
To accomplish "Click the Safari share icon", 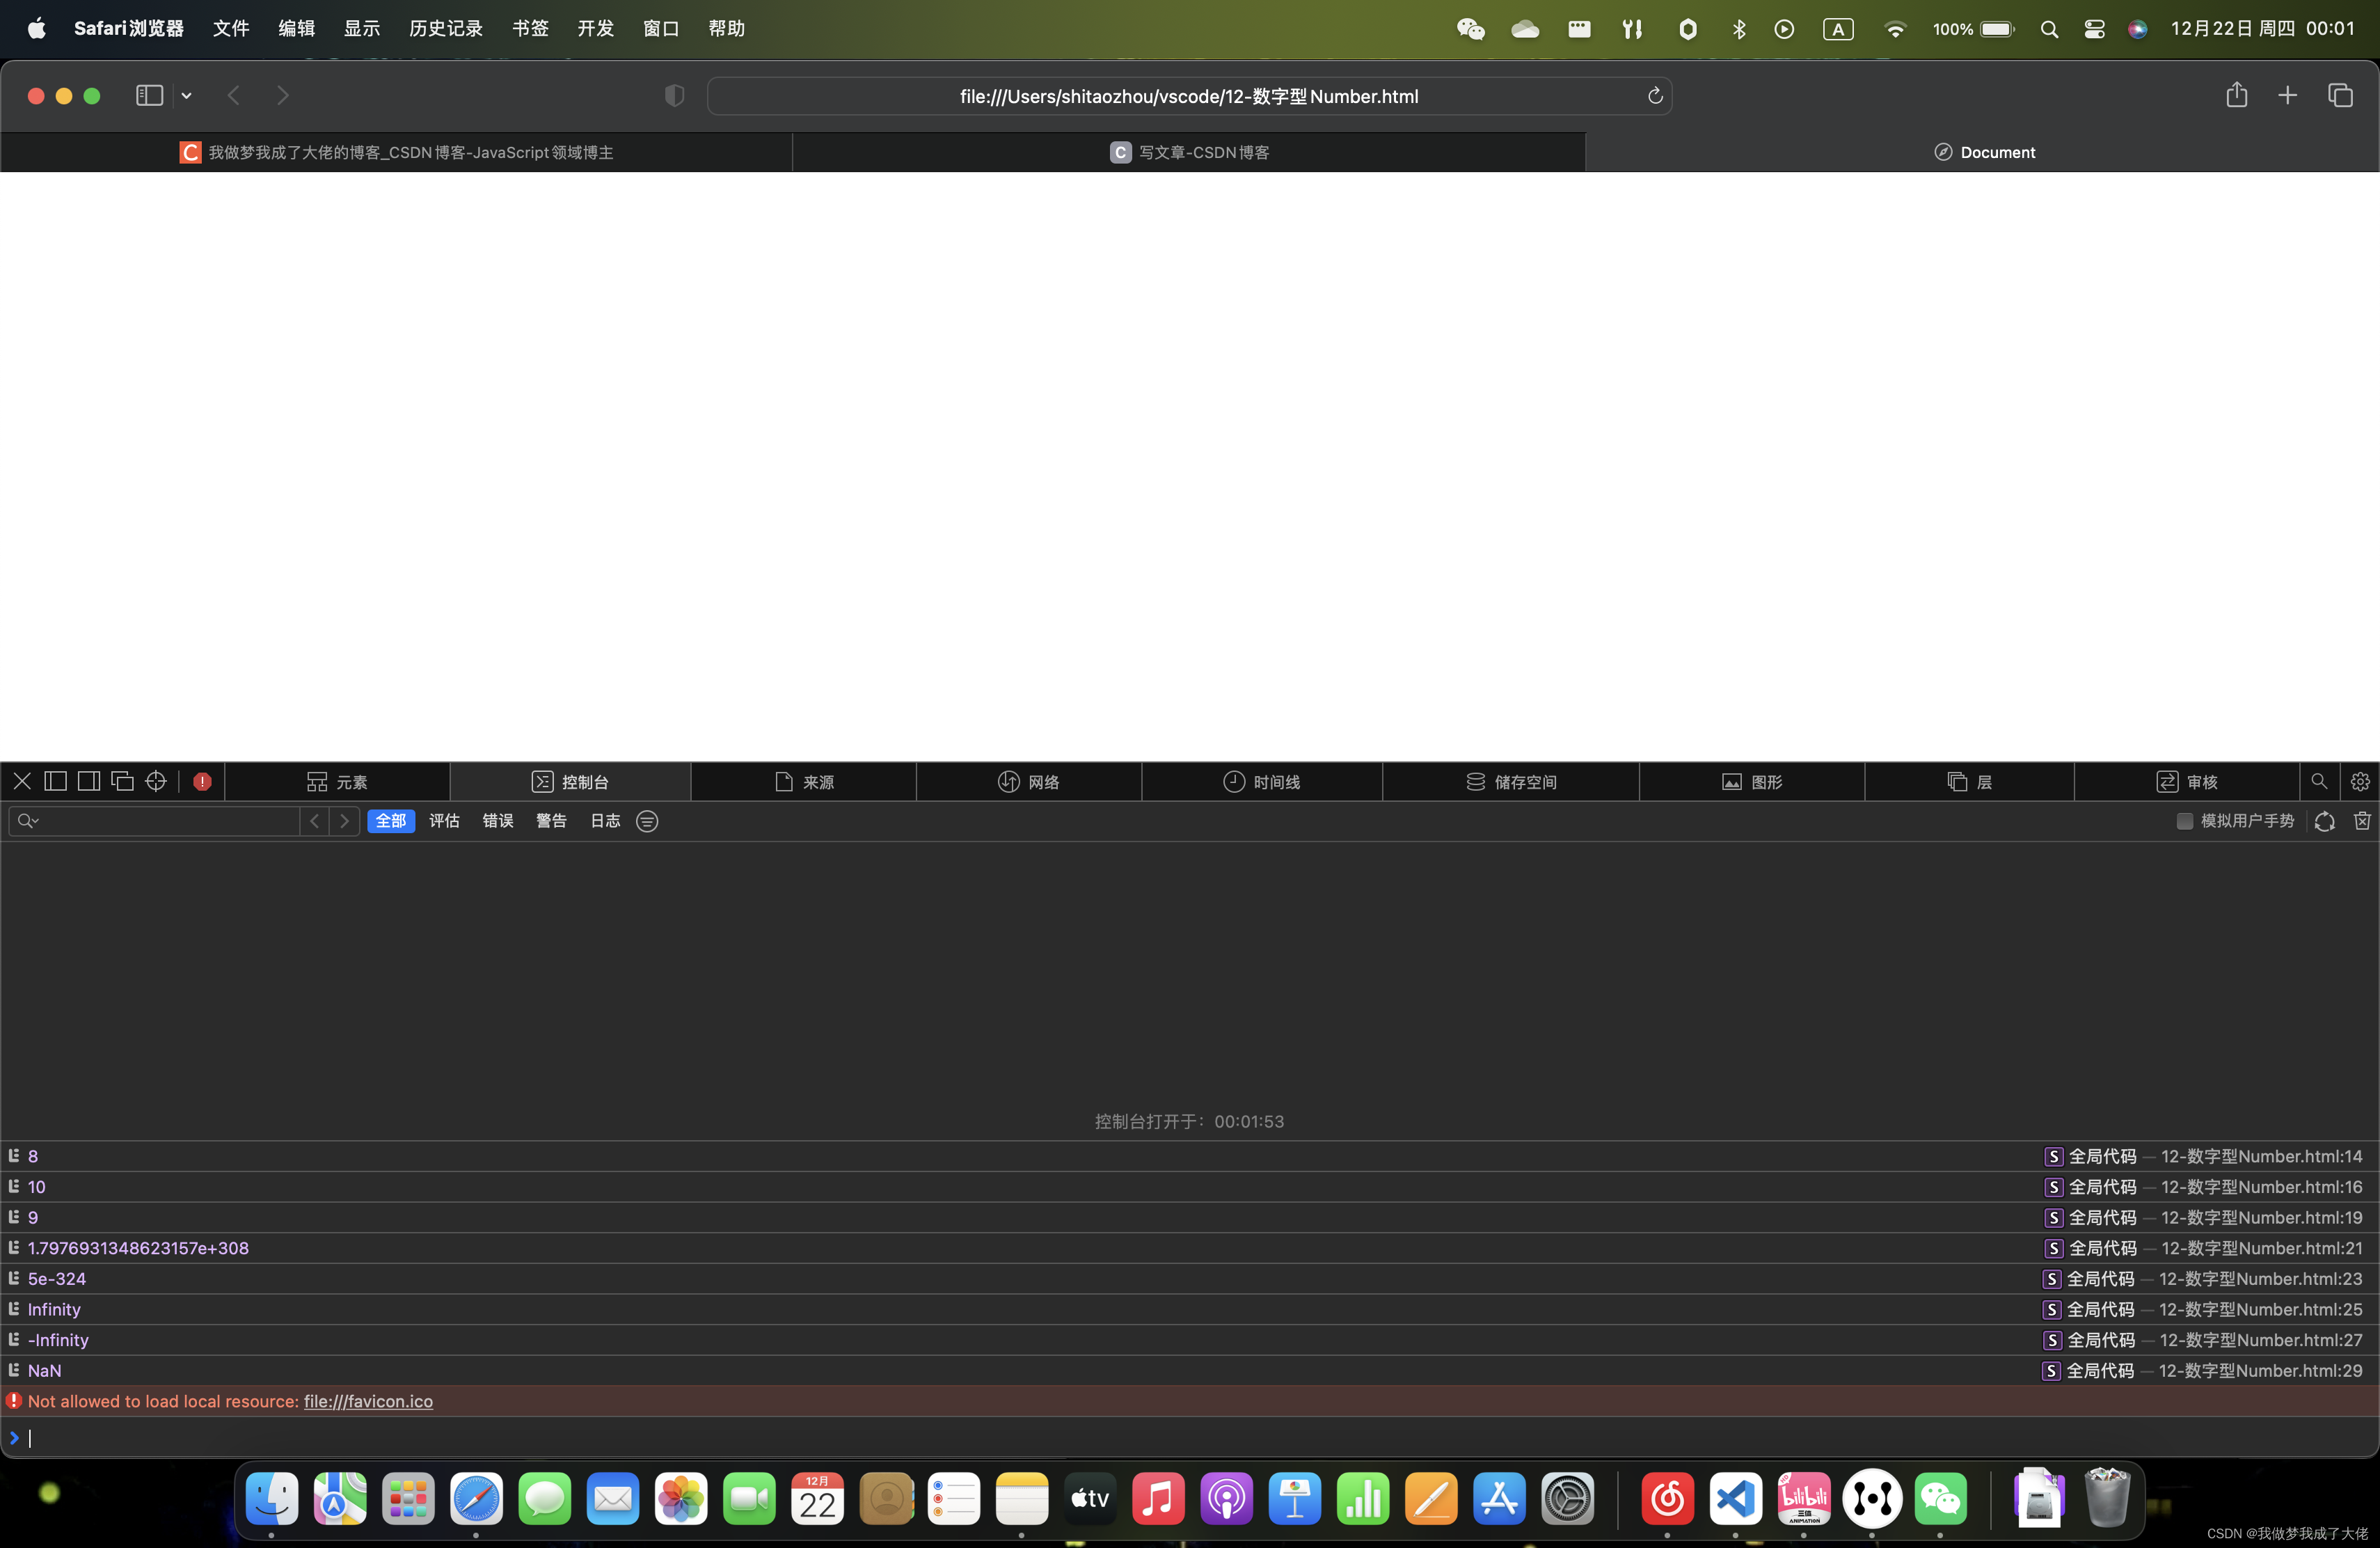I will tap(2237, 95).
